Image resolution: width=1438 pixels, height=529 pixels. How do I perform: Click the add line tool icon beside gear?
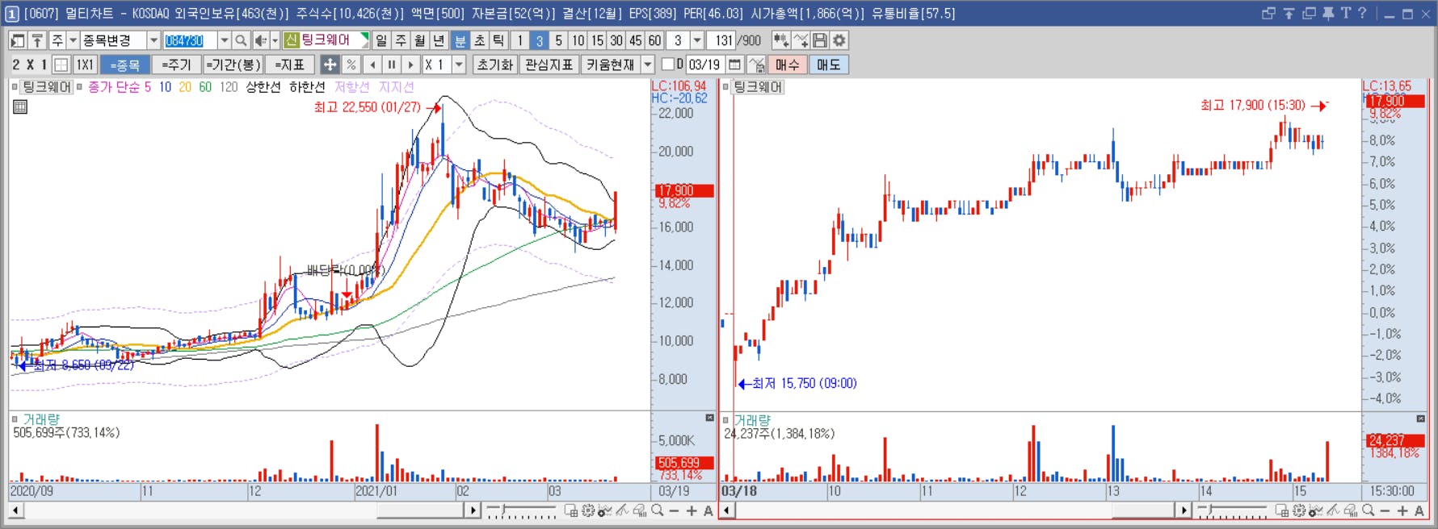click(801, 40)
